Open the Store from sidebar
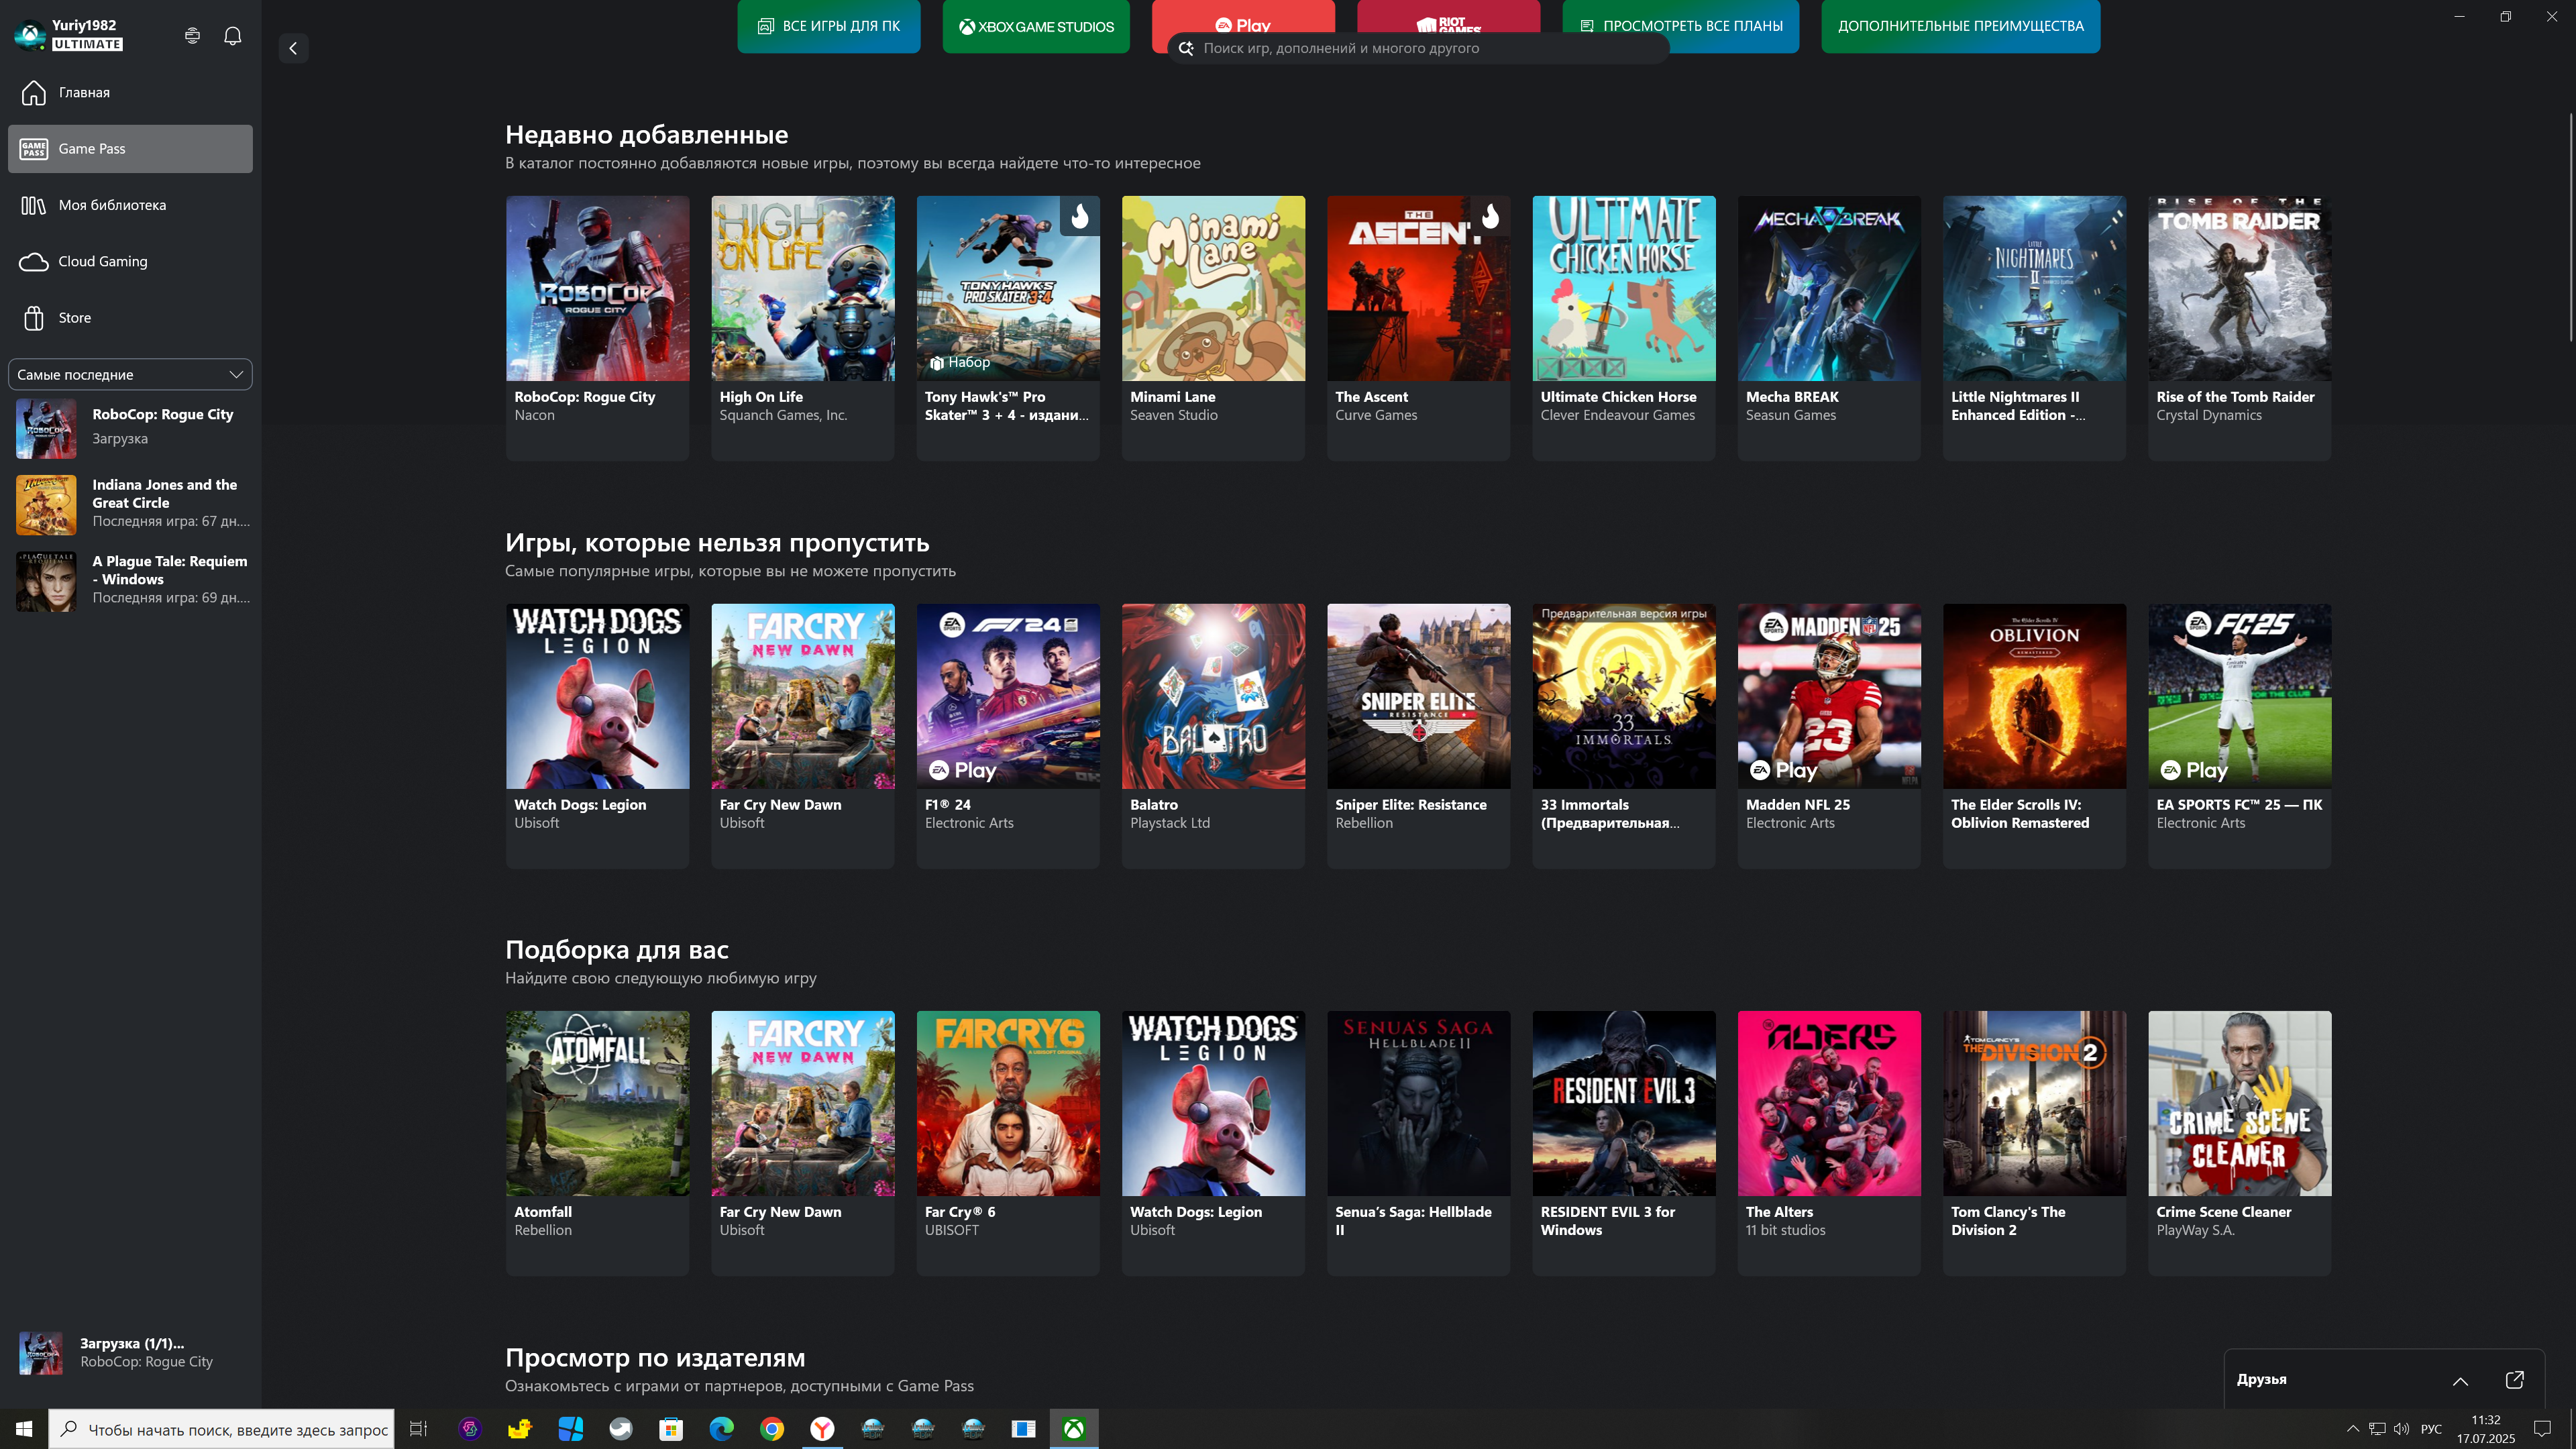 click(130, 318)
